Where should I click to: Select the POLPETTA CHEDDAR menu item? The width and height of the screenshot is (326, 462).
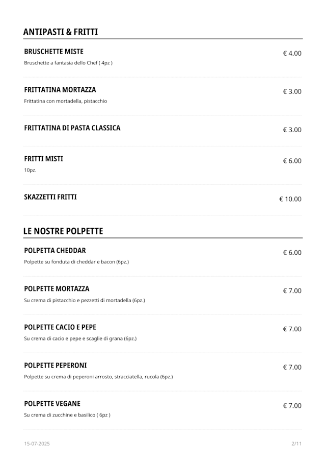[x=55, y=251]
